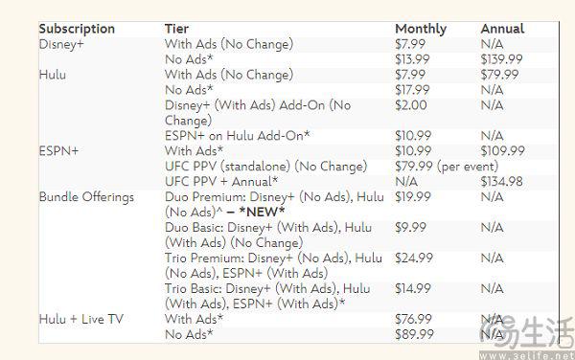Click the Tier column header
The height and width of the screenshot is (360, 575).
(x=176, y=29)
